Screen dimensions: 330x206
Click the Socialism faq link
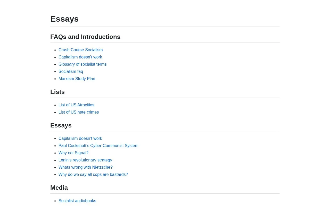click(x=71, y=72)
